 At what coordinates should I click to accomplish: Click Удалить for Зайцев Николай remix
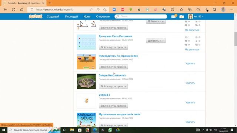point(190,83)
